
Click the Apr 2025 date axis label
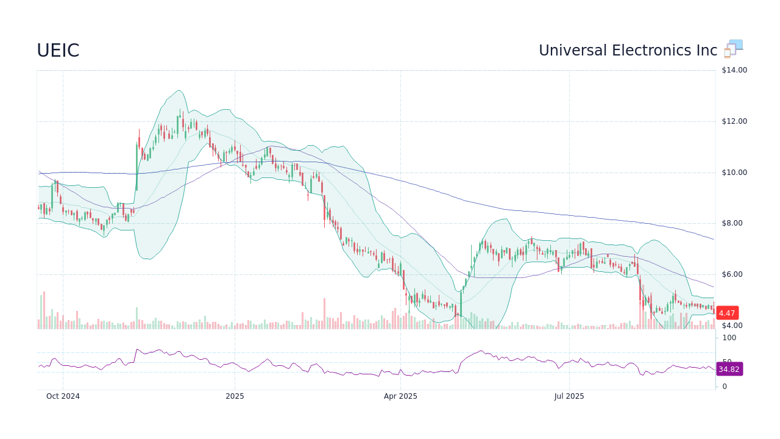coord(400,396)
